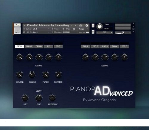Click the Max voices value 32

coord(74,29)
